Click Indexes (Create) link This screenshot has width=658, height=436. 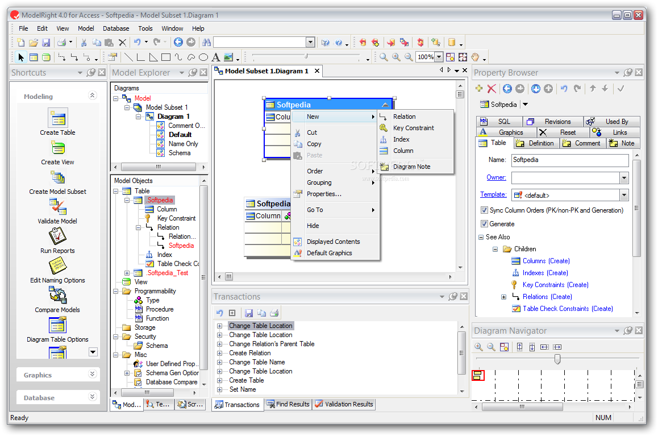[x=545, y=273]
